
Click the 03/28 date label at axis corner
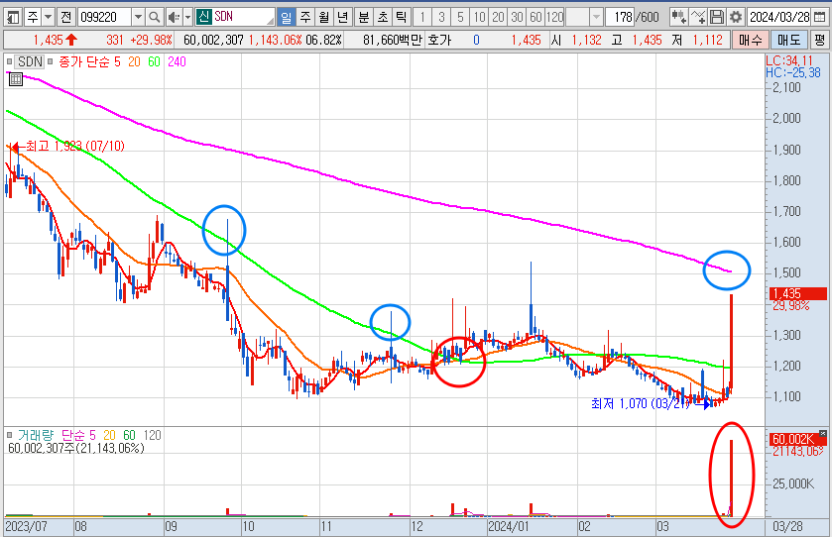pyautogui.click(x=788, y=526)
